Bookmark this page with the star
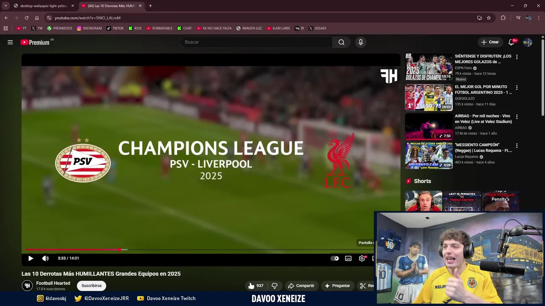545x306 pixels. tap(489, 18)
